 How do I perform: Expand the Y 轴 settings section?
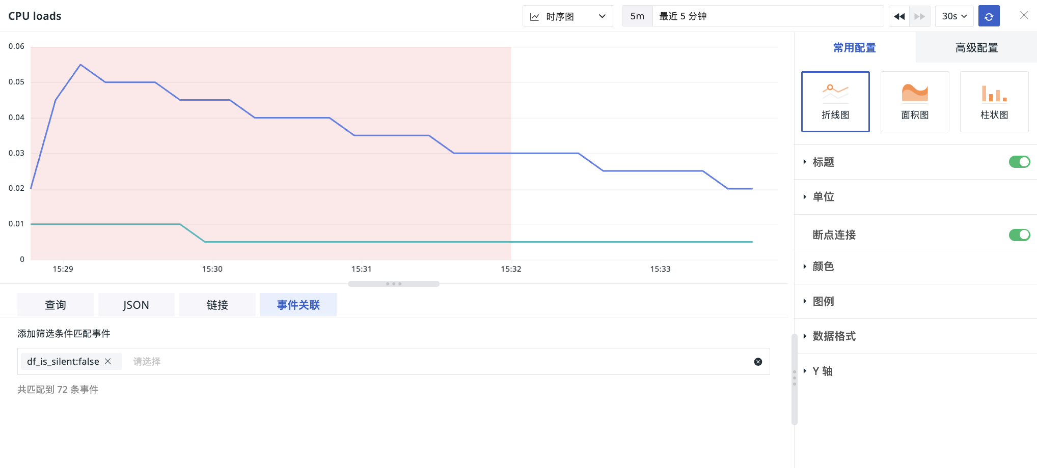click(x=915, y=371)
